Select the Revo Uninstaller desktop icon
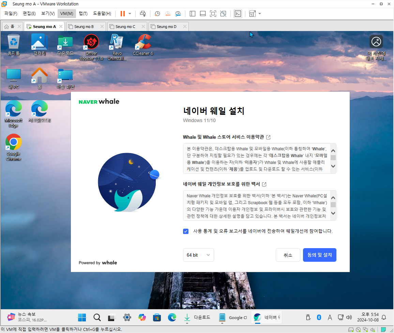The height and width of the screenshot is (333, 394). pos(117,47)
